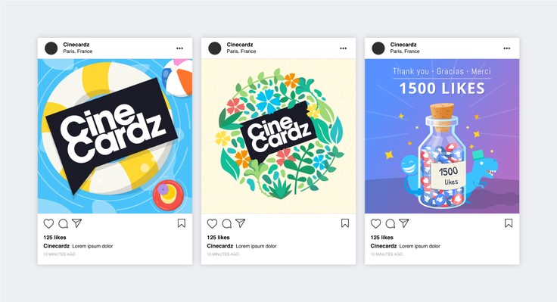The width and height of the screenshot is (557, 302).
Task: Bookmark the pool float post
Action: tap(182, 223)
